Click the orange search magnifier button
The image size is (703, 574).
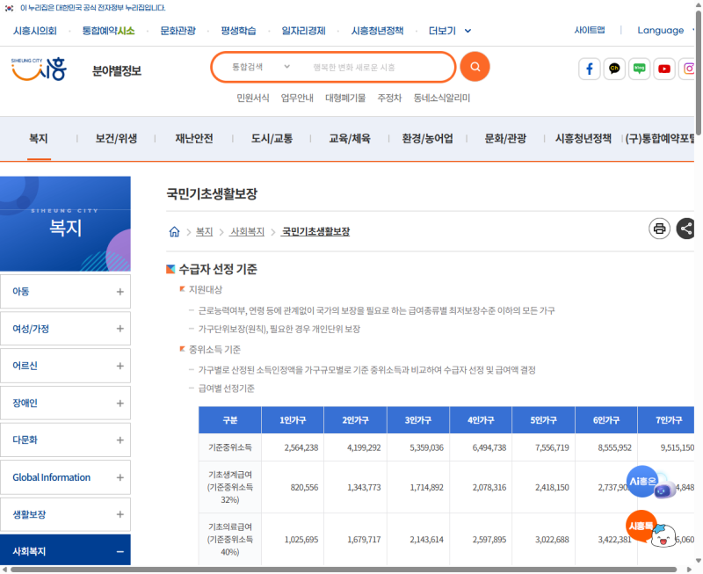[475, 67]
